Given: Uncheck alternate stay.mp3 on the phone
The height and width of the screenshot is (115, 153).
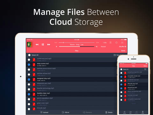Looking at the screenshot, I should tap(121, 84).
